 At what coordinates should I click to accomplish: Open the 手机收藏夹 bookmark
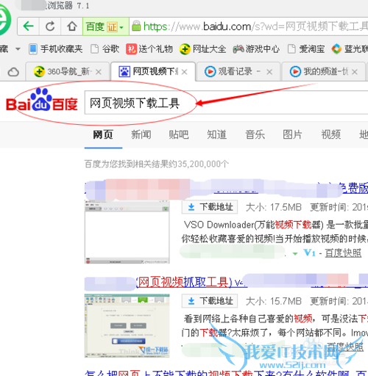(55, 49)
